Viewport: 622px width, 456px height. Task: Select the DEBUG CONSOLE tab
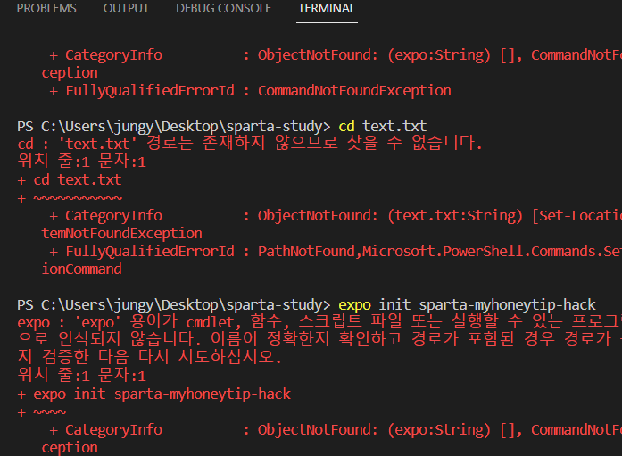coord(224,8)
